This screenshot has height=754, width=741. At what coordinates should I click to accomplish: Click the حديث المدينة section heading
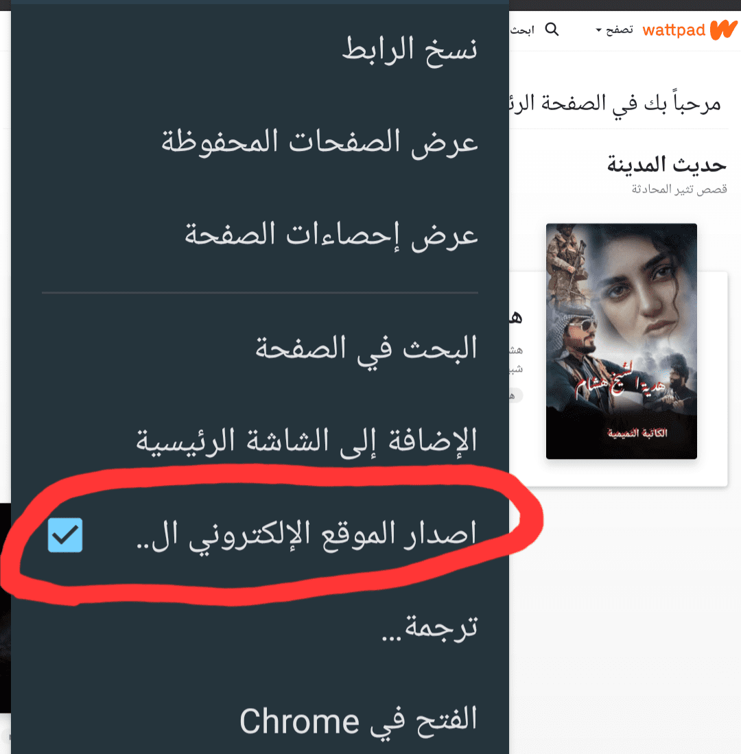pos(666,165)
